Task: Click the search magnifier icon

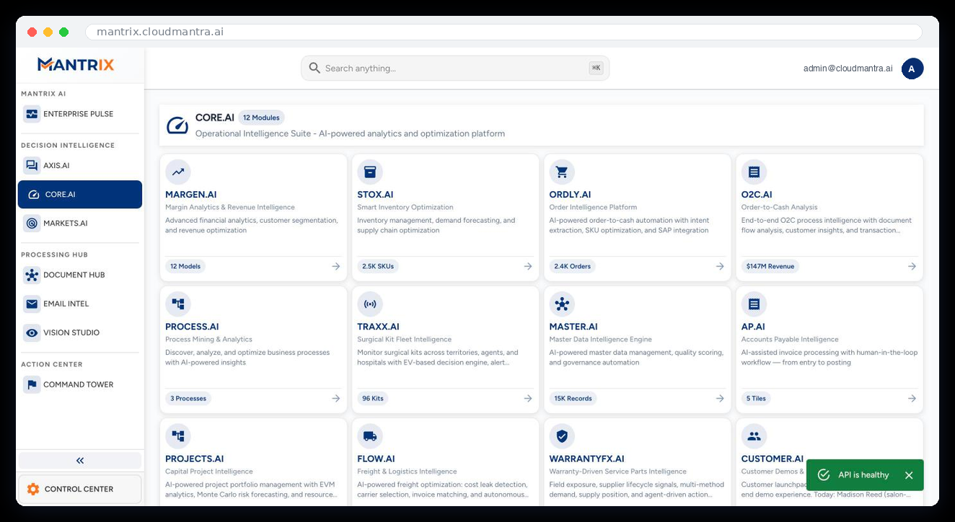Action: (314, 68)
